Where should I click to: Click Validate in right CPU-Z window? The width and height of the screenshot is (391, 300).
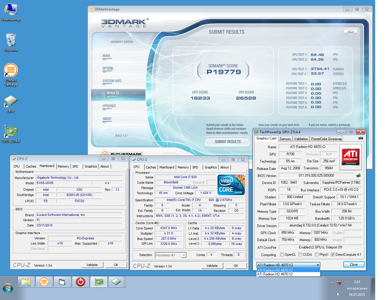click(212, 266)
